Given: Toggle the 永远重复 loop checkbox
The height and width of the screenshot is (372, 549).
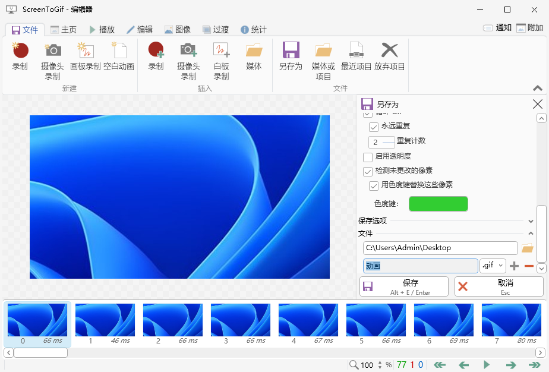Looking at the screenshot, I should pyautogui.click(x=374, y=127).
